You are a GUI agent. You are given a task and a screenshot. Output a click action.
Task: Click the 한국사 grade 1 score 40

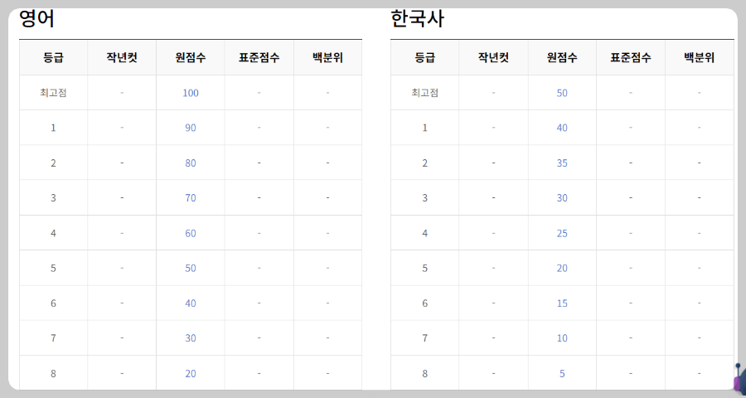(562, 128)
